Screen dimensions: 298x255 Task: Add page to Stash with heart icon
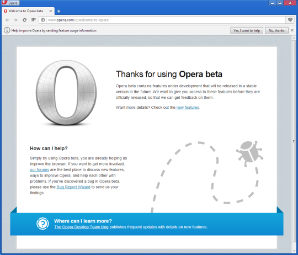290,20
